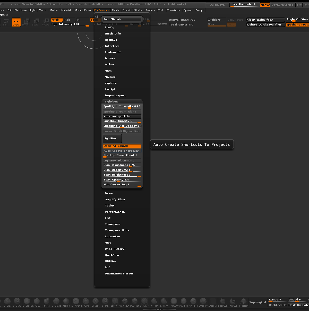
Task: Click the Edit mode icon
Action: coord(6,22)
